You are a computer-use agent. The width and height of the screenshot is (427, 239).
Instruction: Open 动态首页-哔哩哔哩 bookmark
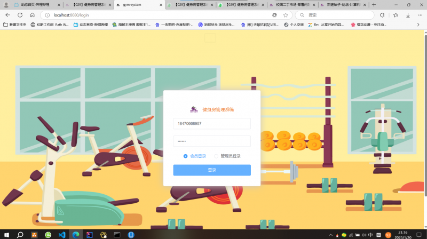click(x=91, y=25)
